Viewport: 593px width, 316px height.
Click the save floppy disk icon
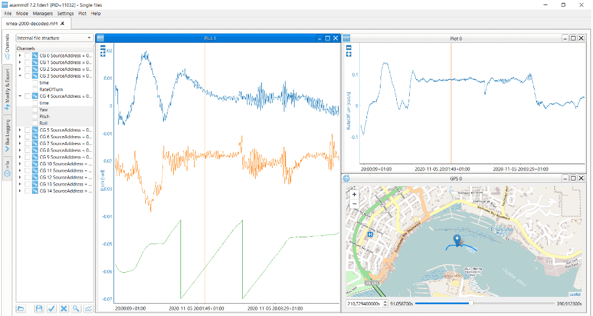pos(39,309)
